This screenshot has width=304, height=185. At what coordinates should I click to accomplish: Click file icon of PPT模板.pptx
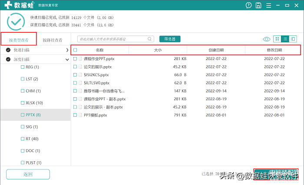tap(80, 115)
